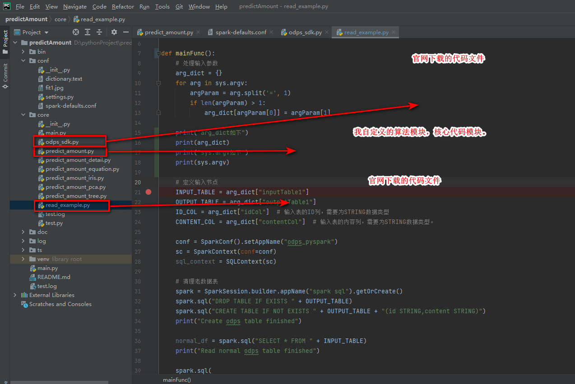
Task: Open the Help menu
Action: point(221,7)
